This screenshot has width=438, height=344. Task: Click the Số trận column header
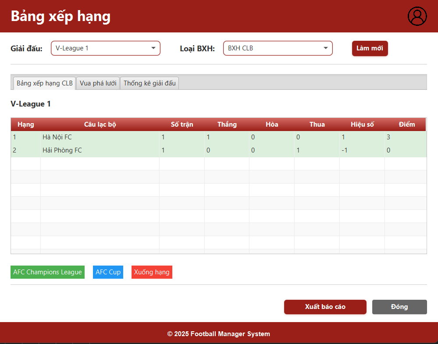click(x=182, y=124)
